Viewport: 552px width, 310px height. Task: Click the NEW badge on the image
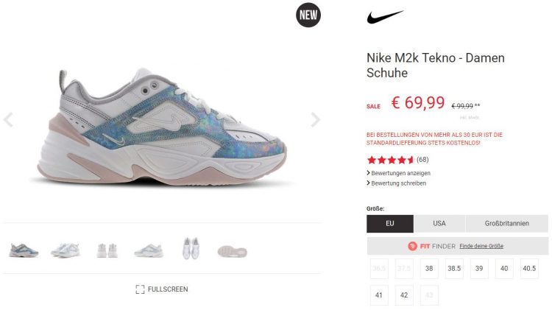[x=308, y=15]
